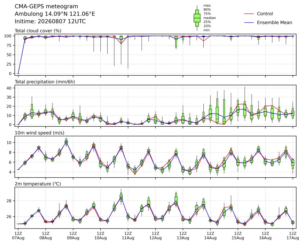Select the "Ensemble Mean" legend label
Viewport: 303px width, 244px height.
click(275, 23)
